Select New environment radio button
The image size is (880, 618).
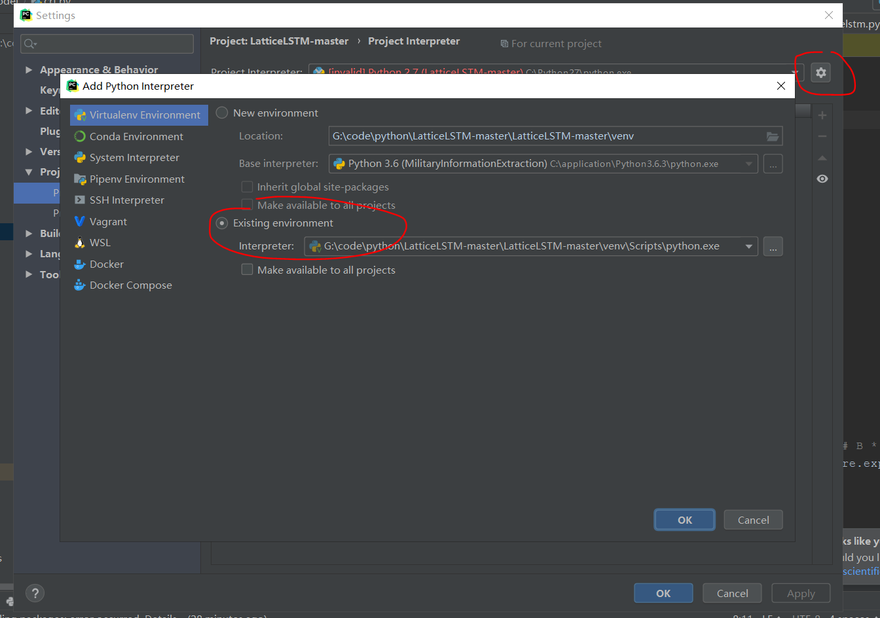223,113
